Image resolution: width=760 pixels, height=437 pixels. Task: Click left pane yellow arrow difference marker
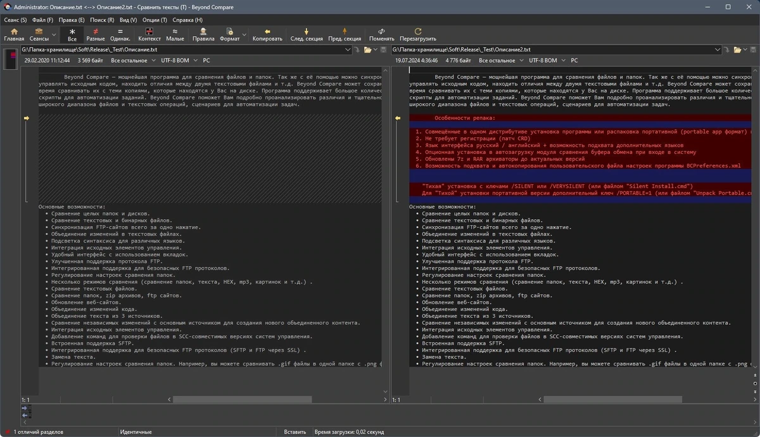pos(27,118)
